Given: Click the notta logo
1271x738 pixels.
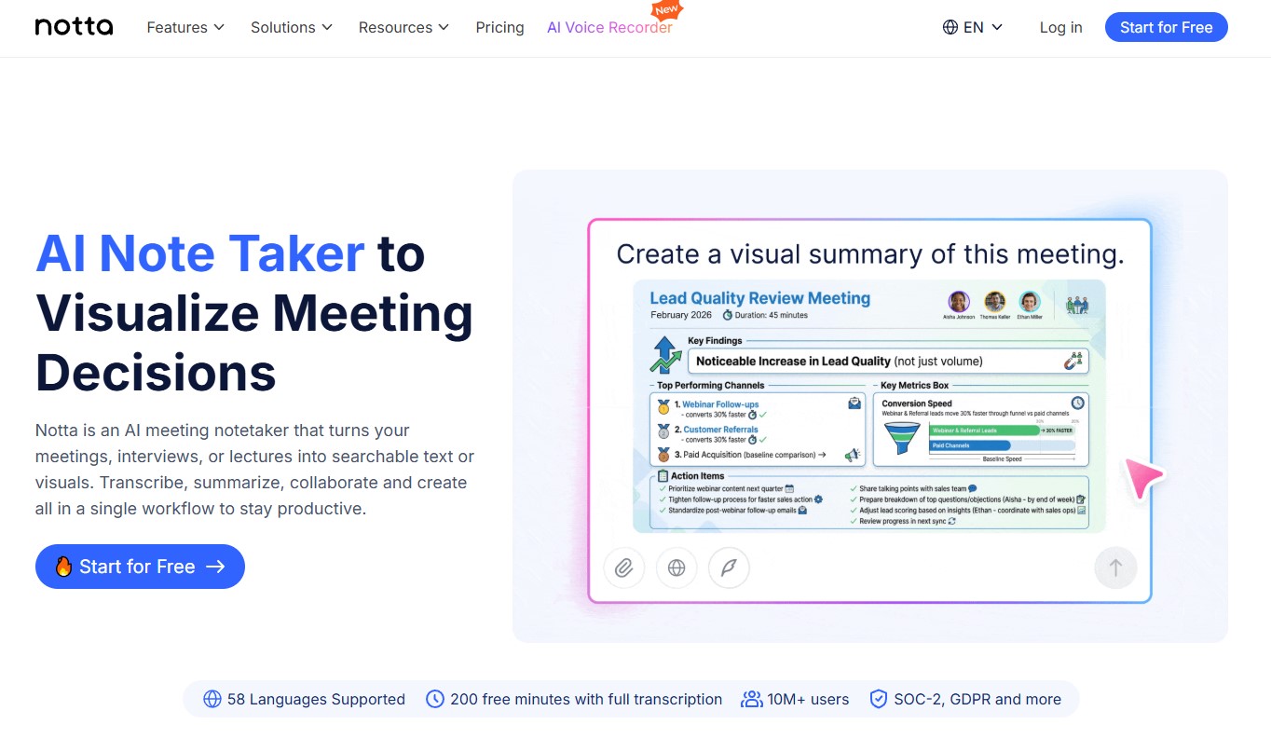Looking at the screenshot, I should pyautogui.click(x=74, y=27).
